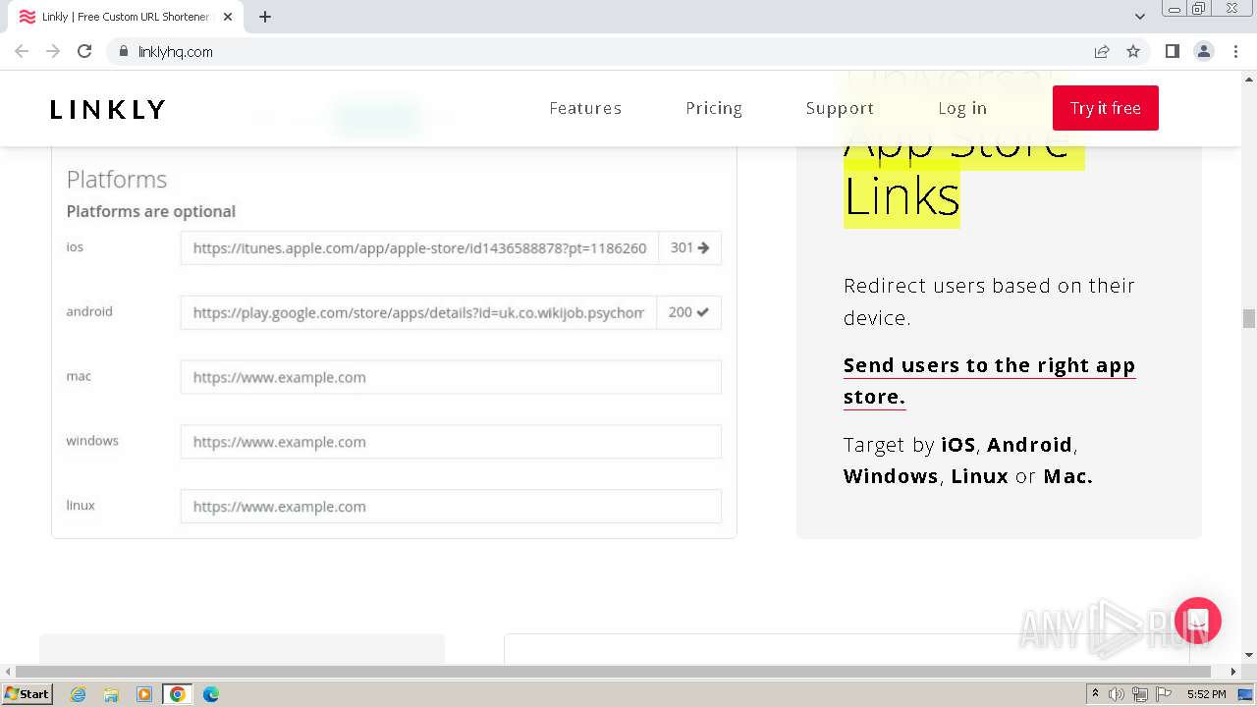Image resolution: width=1257 pixels, height=707 pixels.
Task: Open the red chat widget bubble
Action: [1197, 621]
